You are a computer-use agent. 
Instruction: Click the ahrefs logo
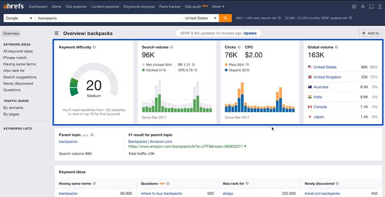(x=14, y=7)
